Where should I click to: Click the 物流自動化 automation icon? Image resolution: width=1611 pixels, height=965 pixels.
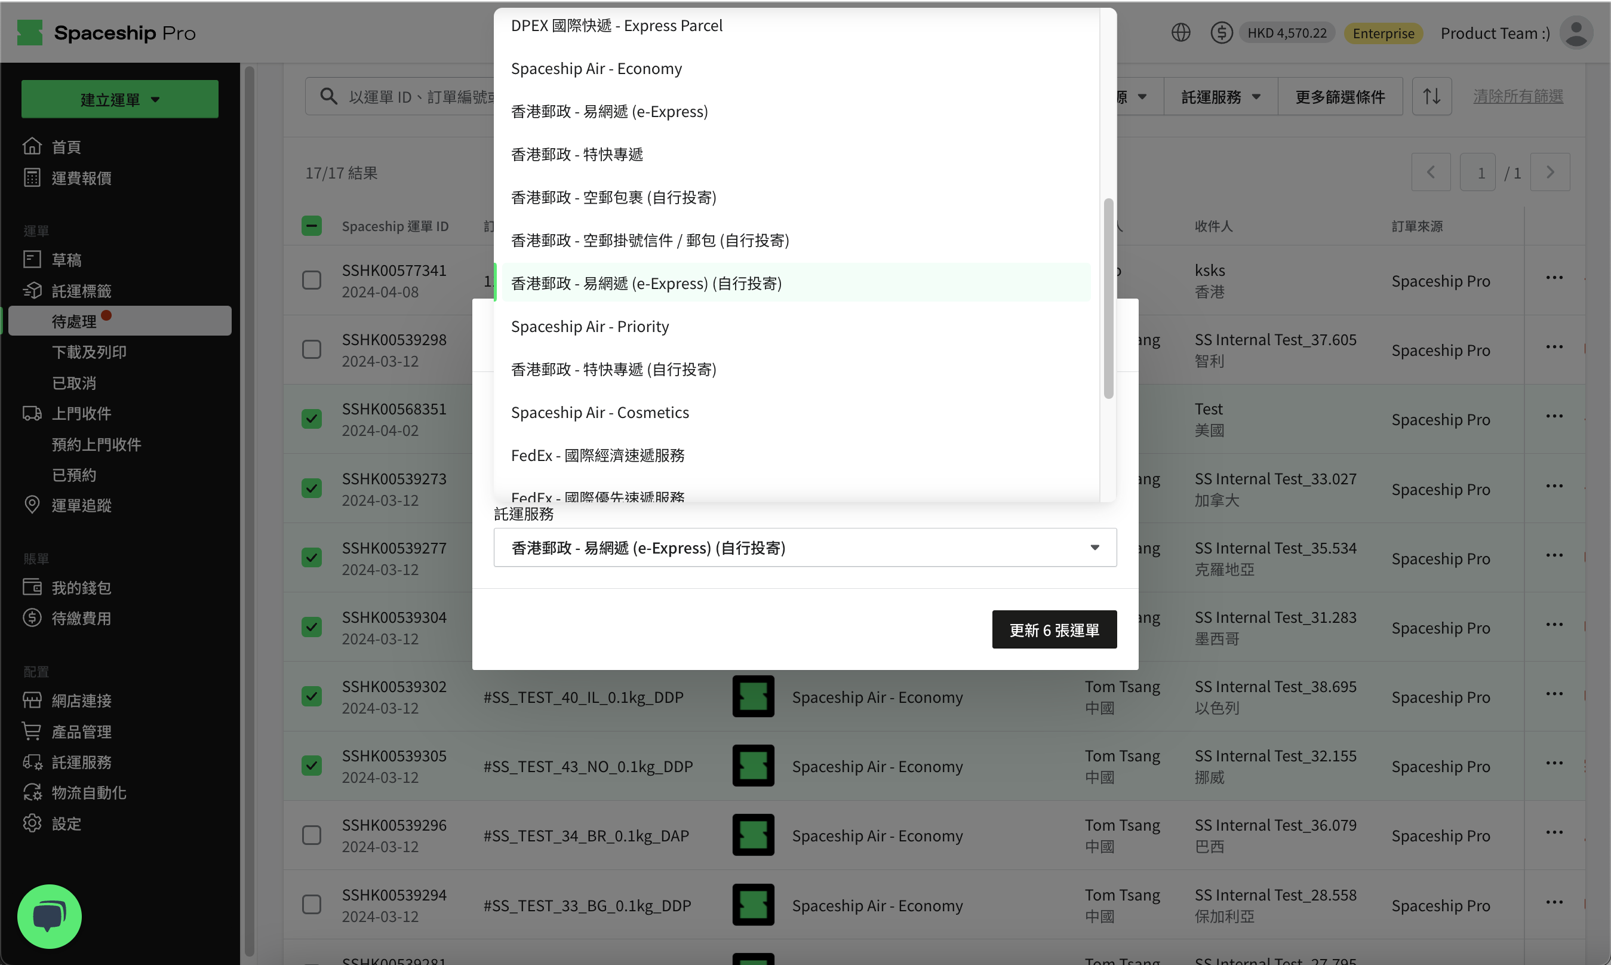[32, 792]
